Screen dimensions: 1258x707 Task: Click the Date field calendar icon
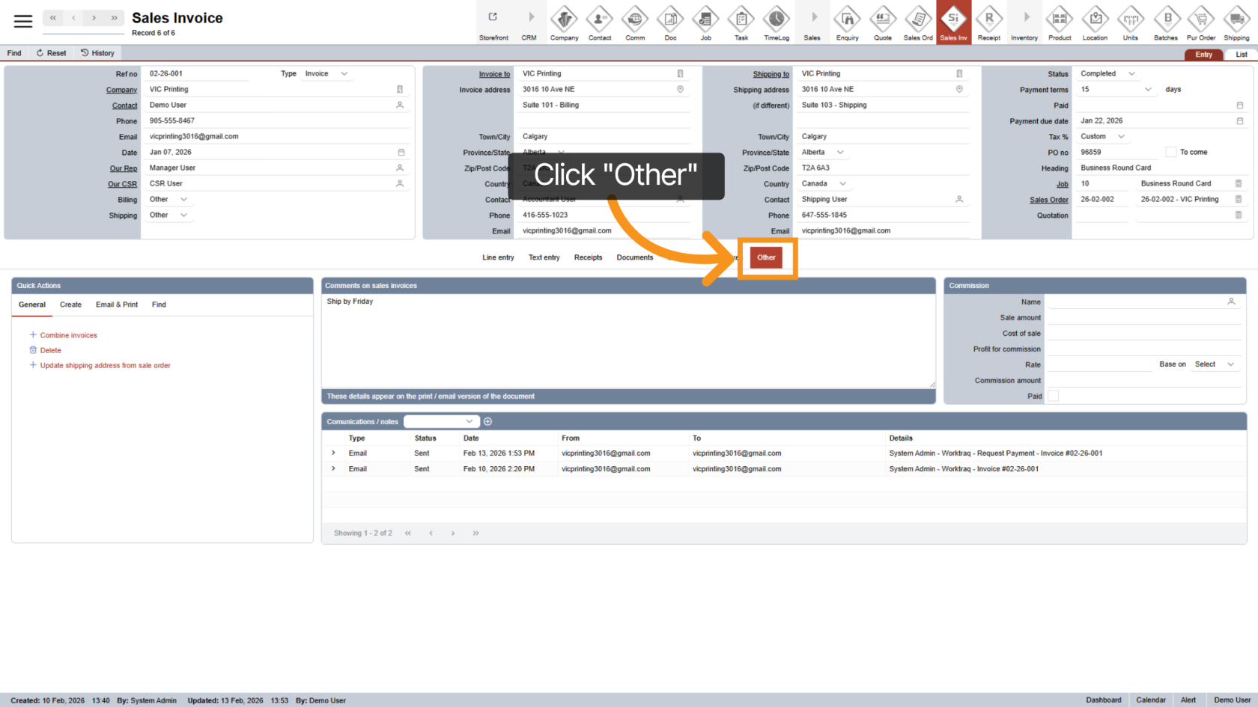pyautogui.click(x=401, y=153)
